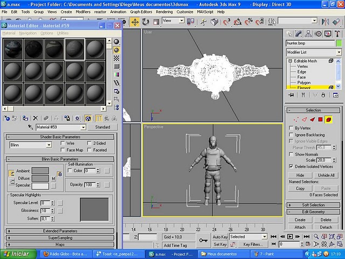The height and width of the screenshot is (259, 345).
Task: Open the Graph Editors menu
Action: coord(141,12)
